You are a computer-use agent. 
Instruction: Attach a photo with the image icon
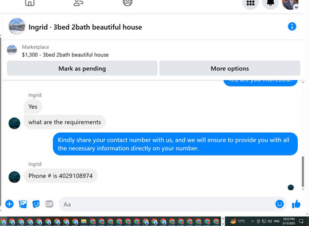23,204
